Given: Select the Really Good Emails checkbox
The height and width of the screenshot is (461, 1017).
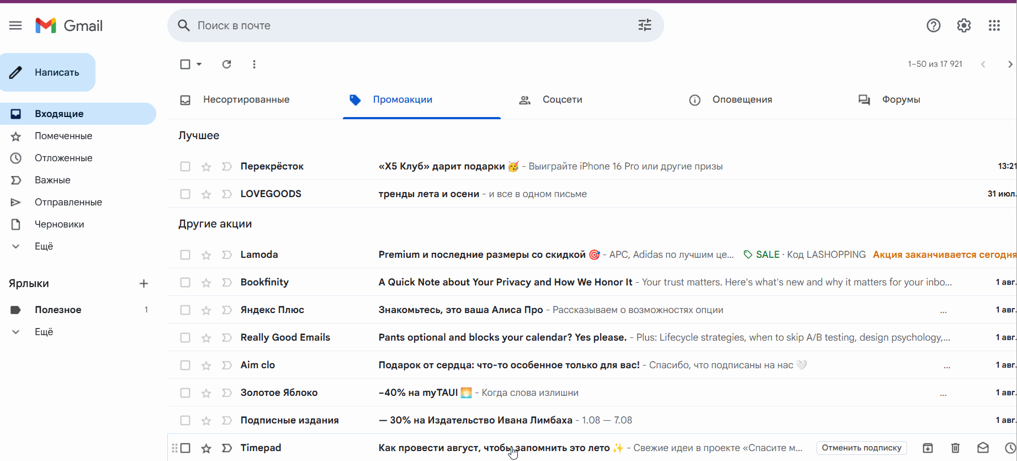Looking at the screenshot, I should [x=186, y=338].
